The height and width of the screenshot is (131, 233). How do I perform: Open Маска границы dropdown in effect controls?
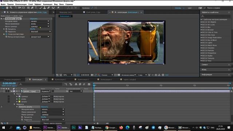coord(40,27)
